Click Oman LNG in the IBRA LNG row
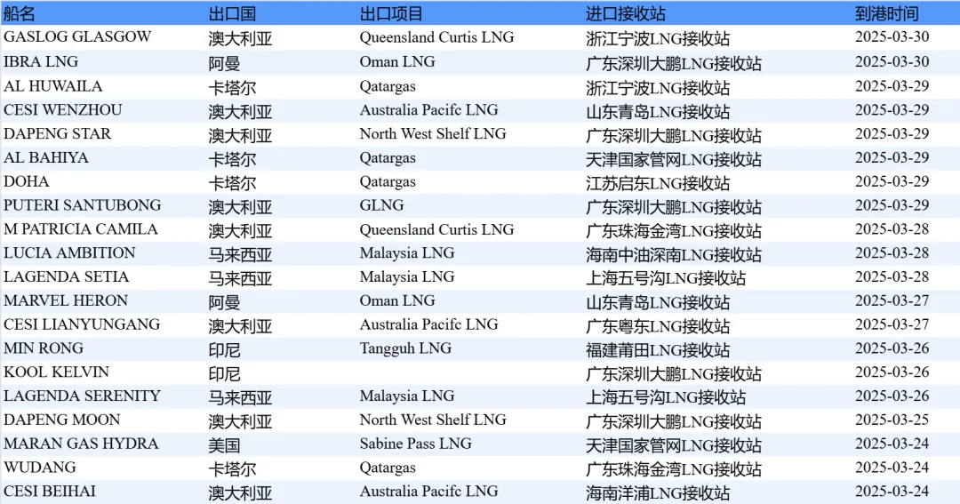The height and width of the screenshot is (504, 960). pyautogui.click(x=397, y=62)
